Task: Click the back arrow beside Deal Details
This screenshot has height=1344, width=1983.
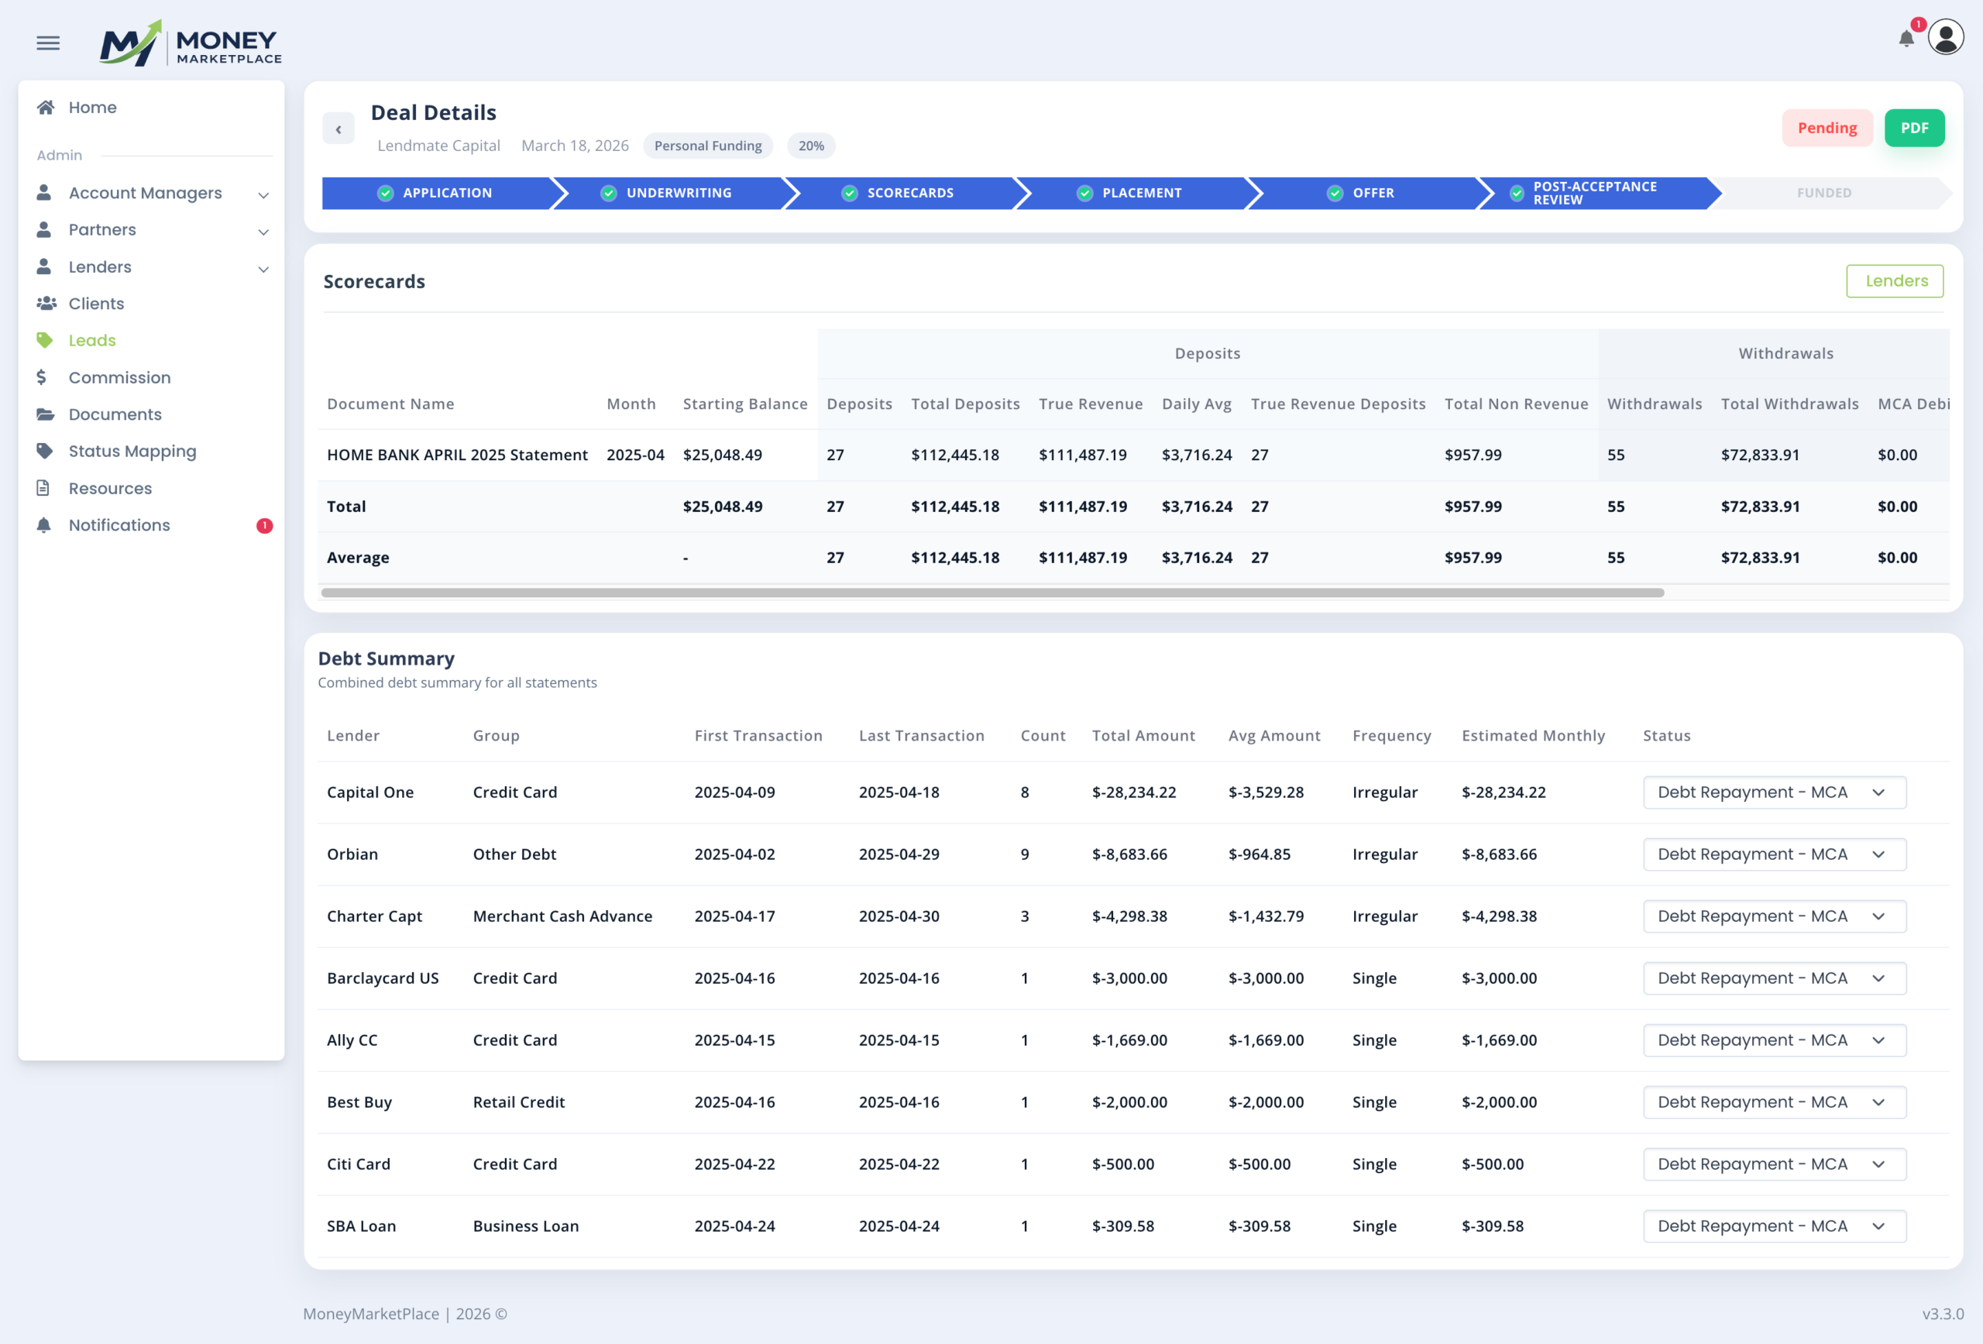Action: tap(339, 129)
